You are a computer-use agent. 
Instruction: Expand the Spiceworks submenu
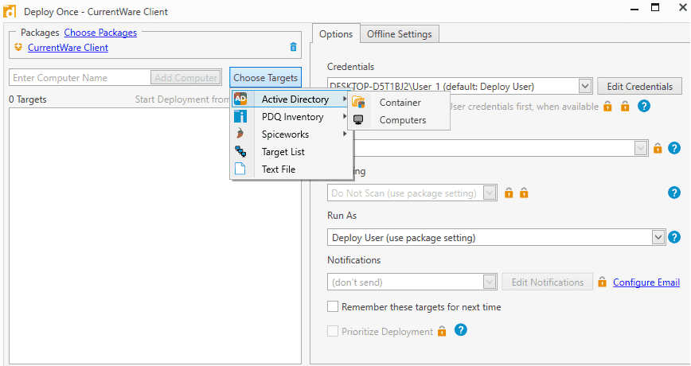(x=345, y=134)
